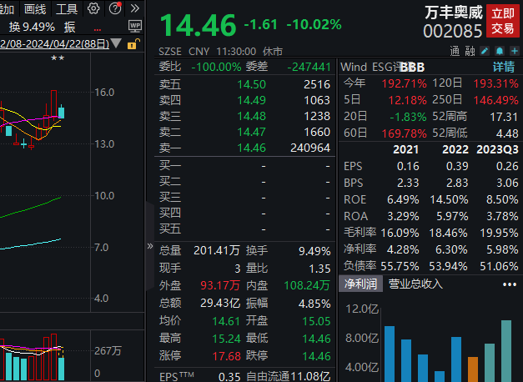523x382 pixels.
Task: Click the 2023Q3 column header
Action: 497,149
